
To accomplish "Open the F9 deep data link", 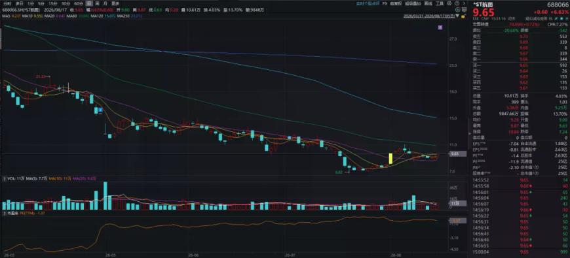I will pos(385,3).
